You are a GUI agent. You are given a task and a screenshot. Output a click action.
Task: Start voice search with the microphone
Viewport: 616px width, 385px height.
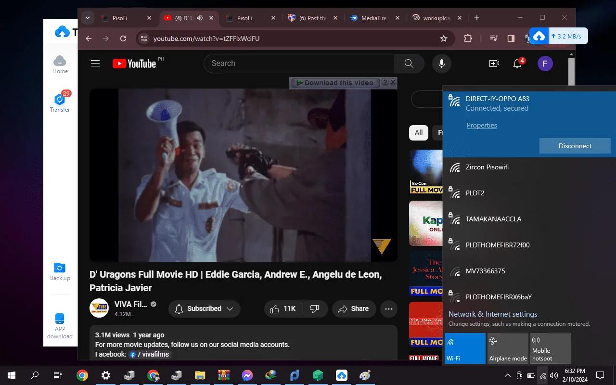click(441, 64)
